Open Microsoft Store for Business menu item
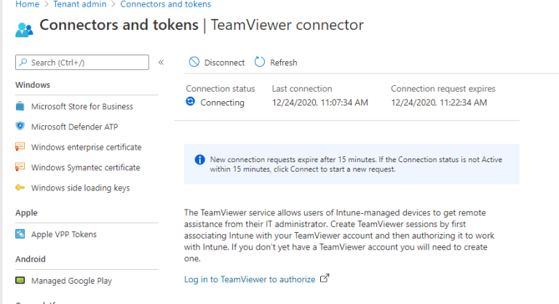The image size is (559, 304). [x=82, y=106]
